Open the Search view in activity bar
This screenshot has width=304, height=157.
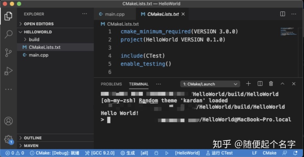click(8, 34)
